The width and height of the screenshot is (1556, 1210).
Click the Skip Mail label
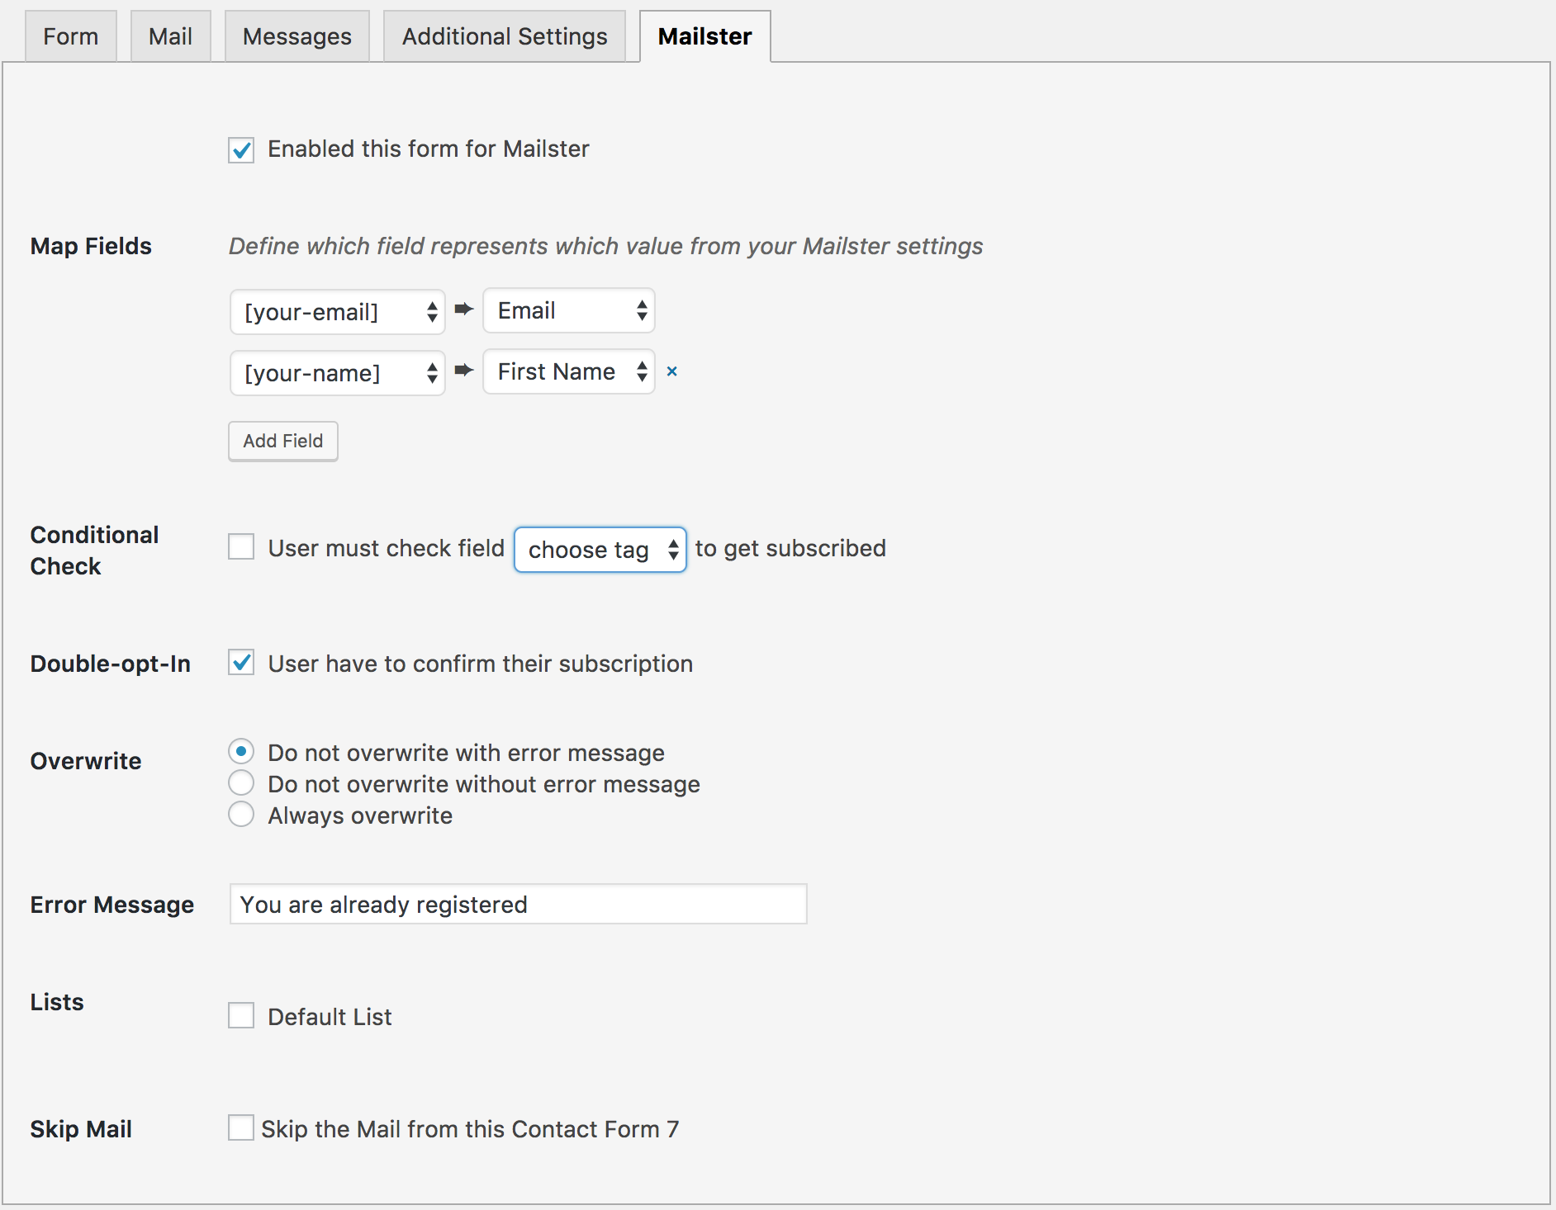[x=81, y=1129]
